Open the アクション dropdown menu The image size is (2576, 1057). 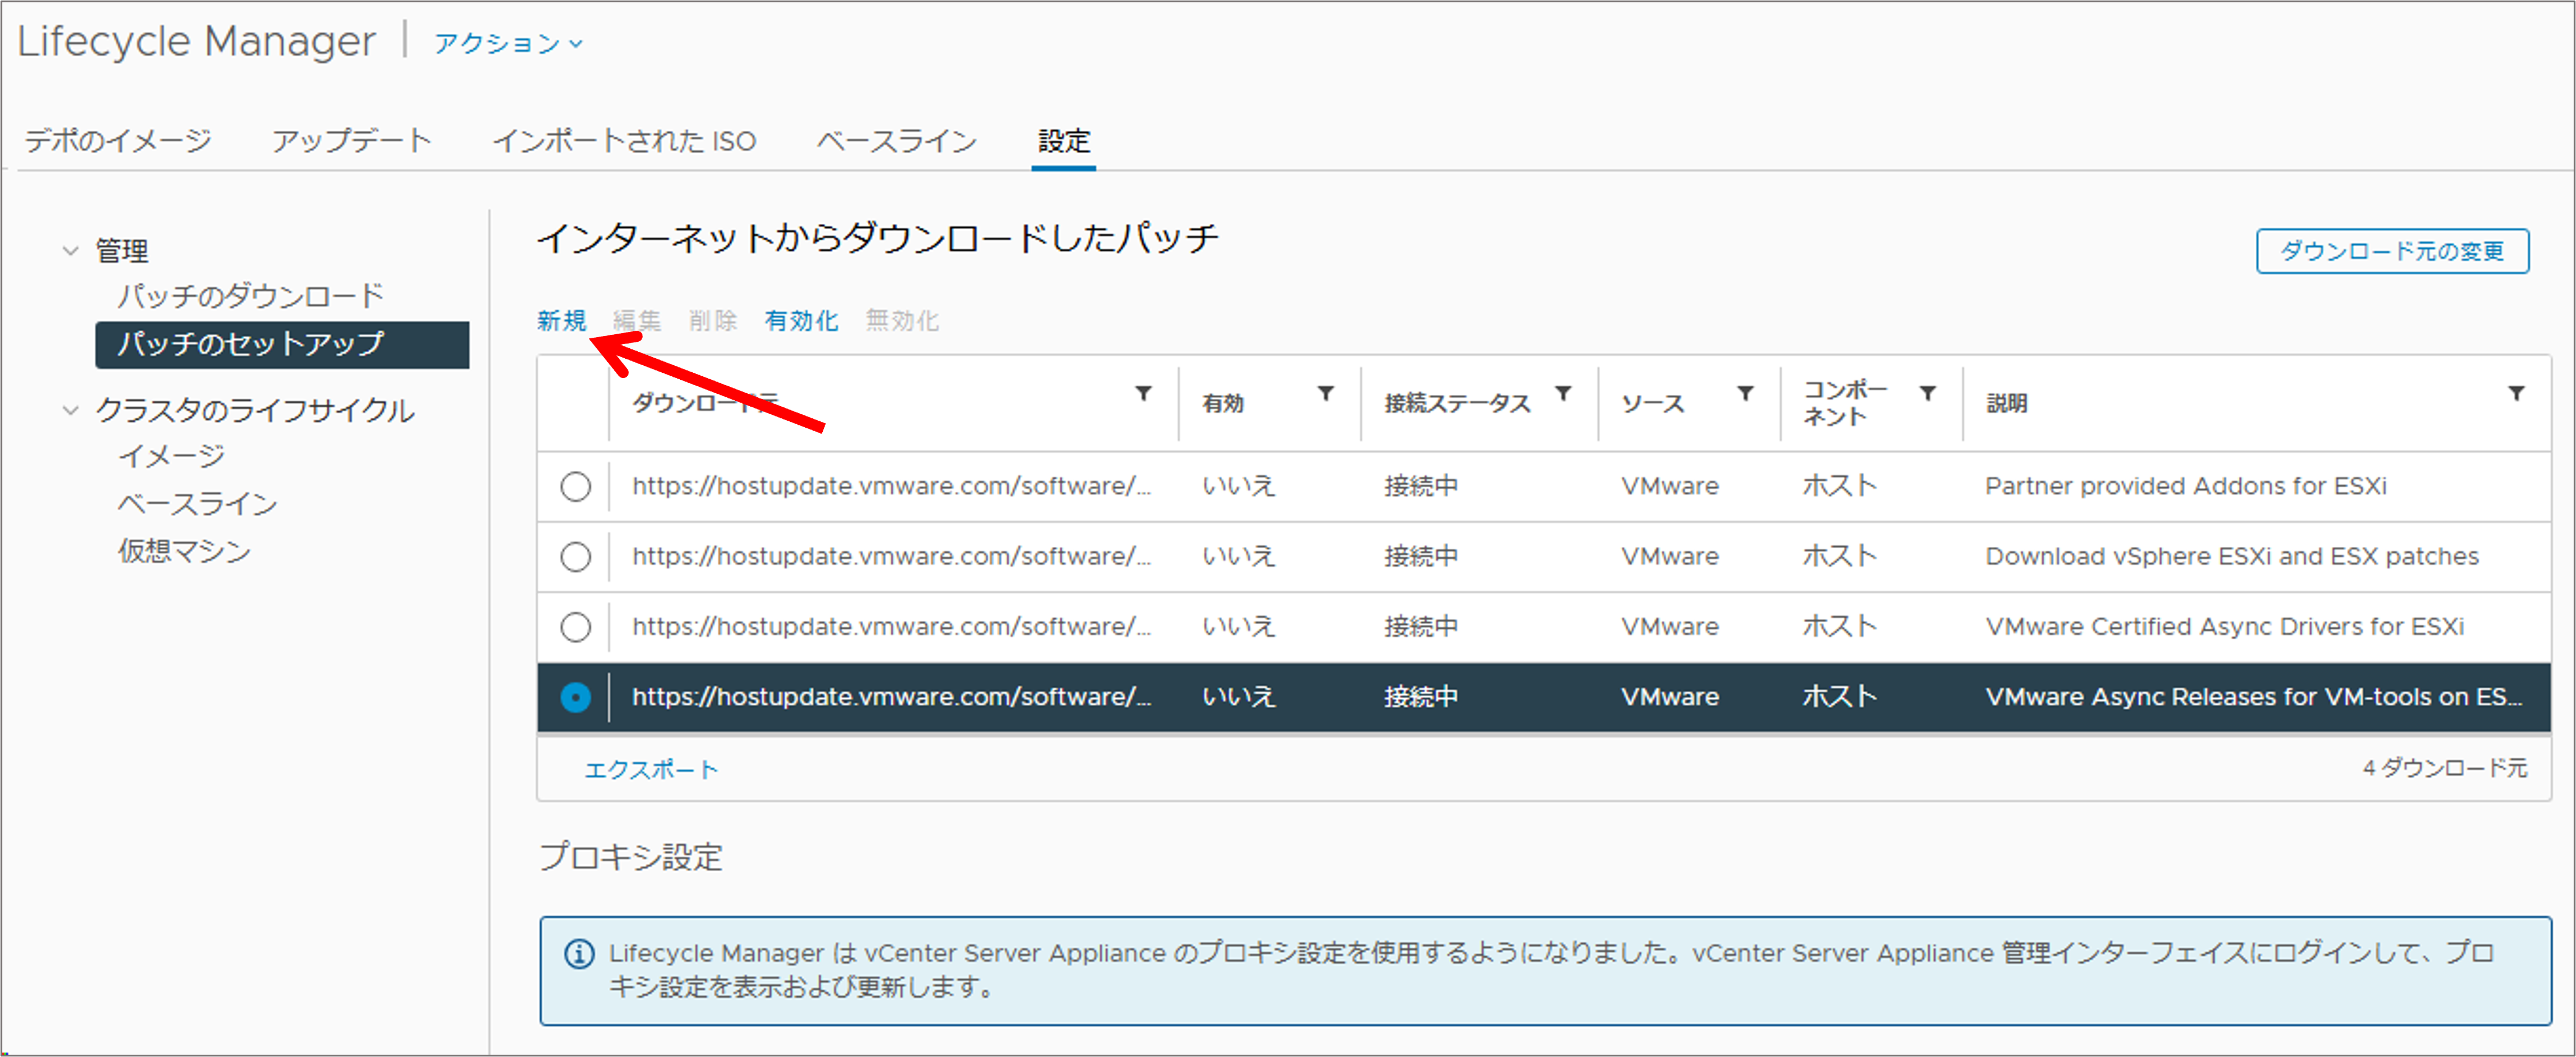(507, 43)
